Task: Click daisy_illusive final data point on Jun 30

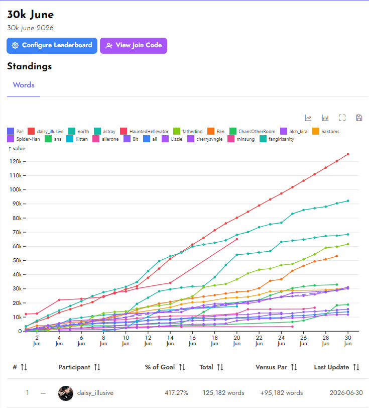Action: click(x=348, y=154)
